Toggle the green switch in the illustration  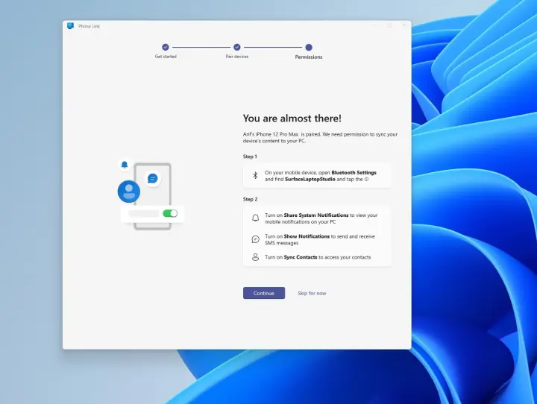pyautogui.click(x=170, y=213)
